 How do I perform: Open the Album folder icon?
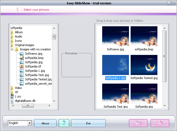[12, 32]
